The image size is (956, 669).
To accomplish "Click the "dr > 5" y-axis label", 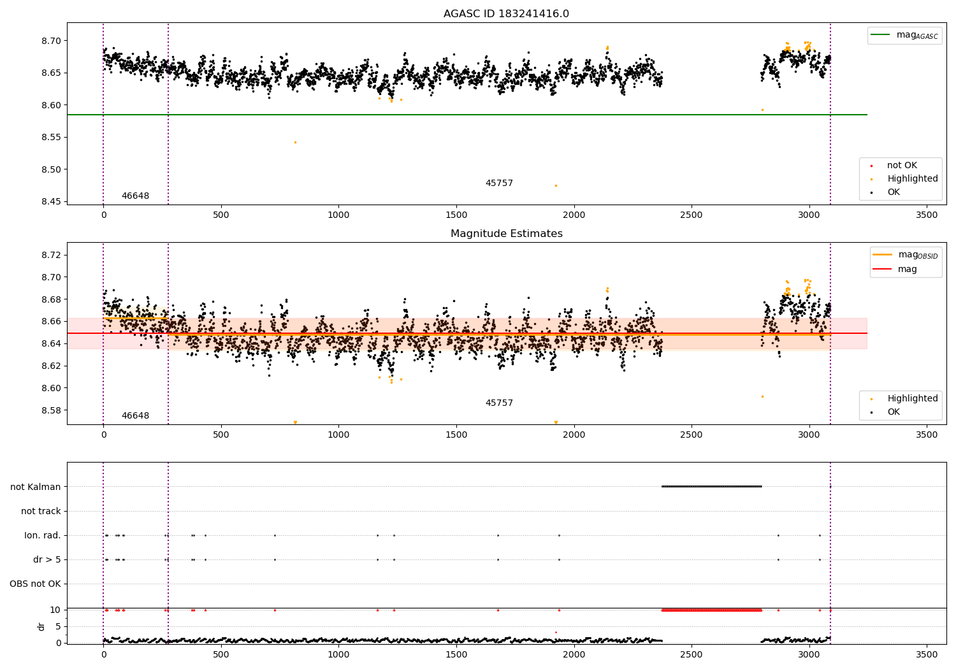I will click(x=47, y=560).
